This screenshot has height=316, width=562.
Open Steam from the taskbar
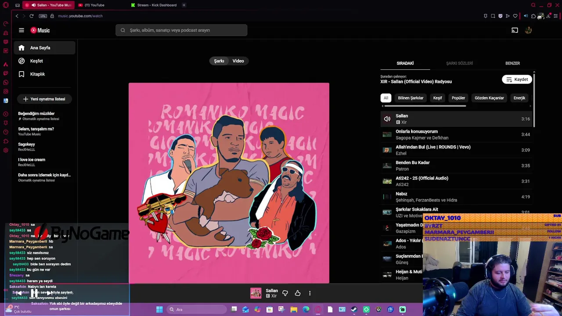coord(354,309)
